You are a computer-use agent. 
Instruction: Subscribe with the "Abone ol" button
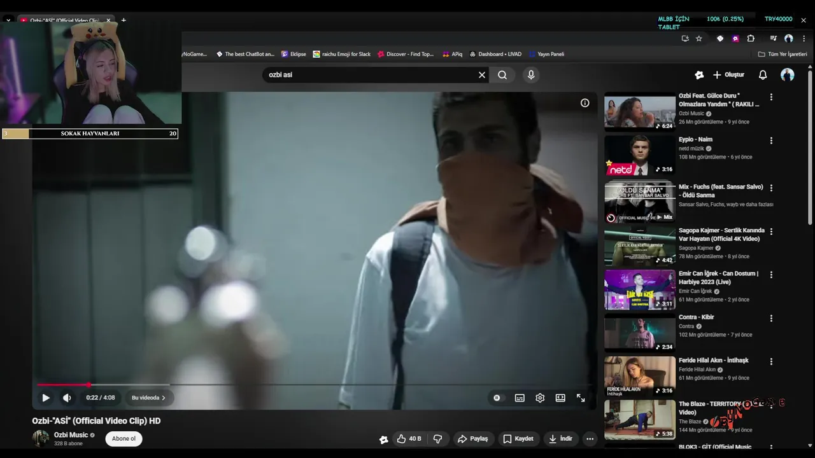(124, 439)
